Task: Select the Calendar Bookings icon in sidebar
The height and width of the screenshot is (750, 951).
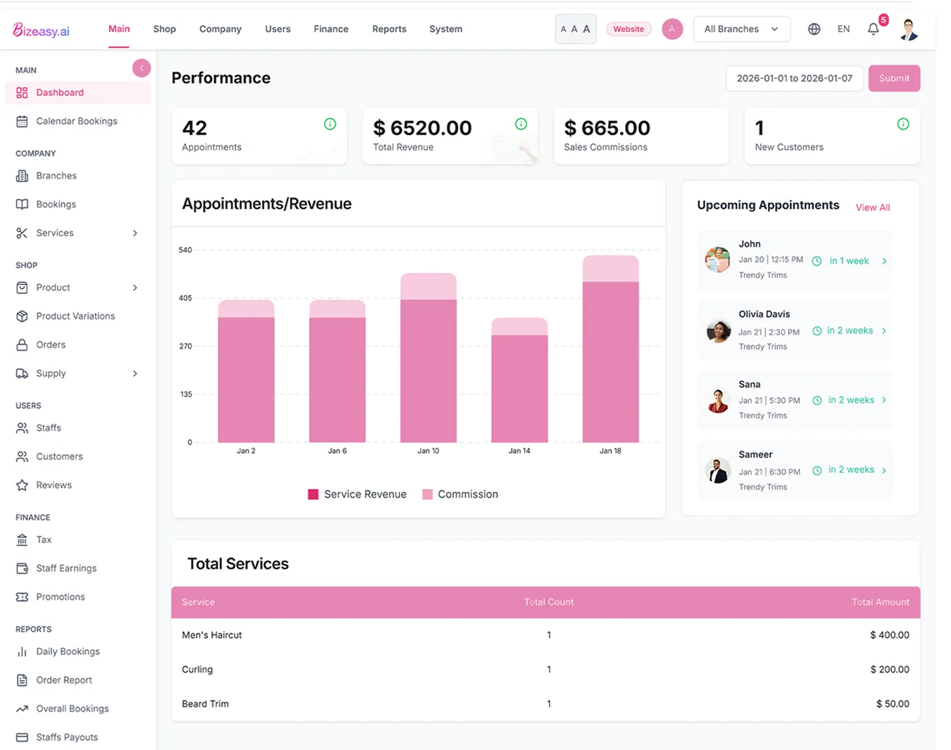Action: coord(22,121)
